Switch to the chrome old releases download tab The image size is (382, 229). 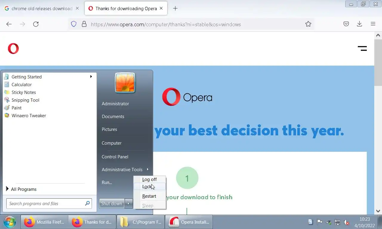pyautogui.click(x=41, y=8)
